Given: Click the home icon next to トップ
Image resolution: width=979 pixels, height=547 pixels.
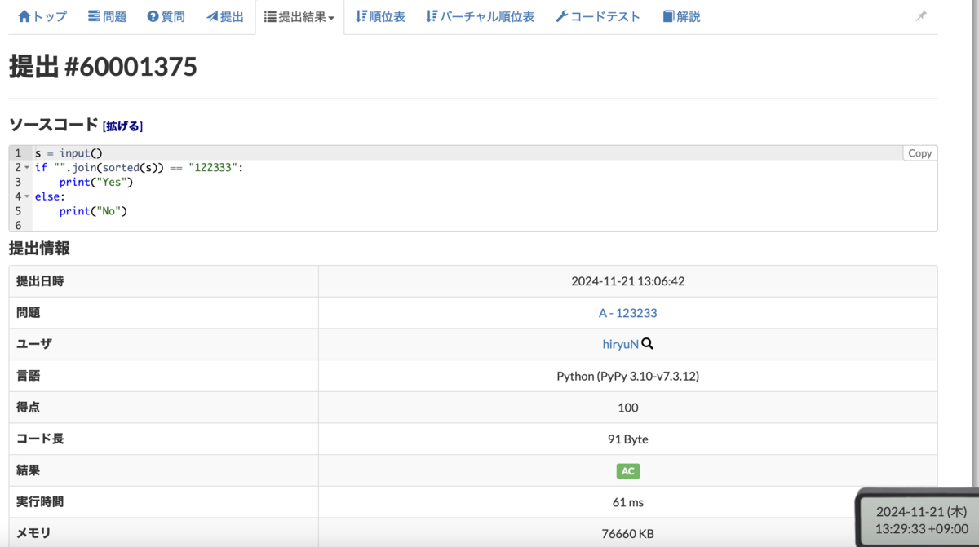Looking at the screenshot, I should tap(24, 16).
